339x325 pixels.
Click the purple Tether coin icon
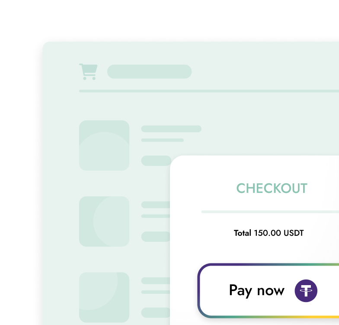[x=306, y=290]
